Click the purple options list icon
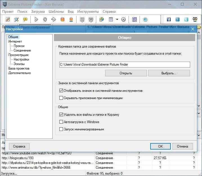This screenshot has height=176, width=202. tap(134, 19)
